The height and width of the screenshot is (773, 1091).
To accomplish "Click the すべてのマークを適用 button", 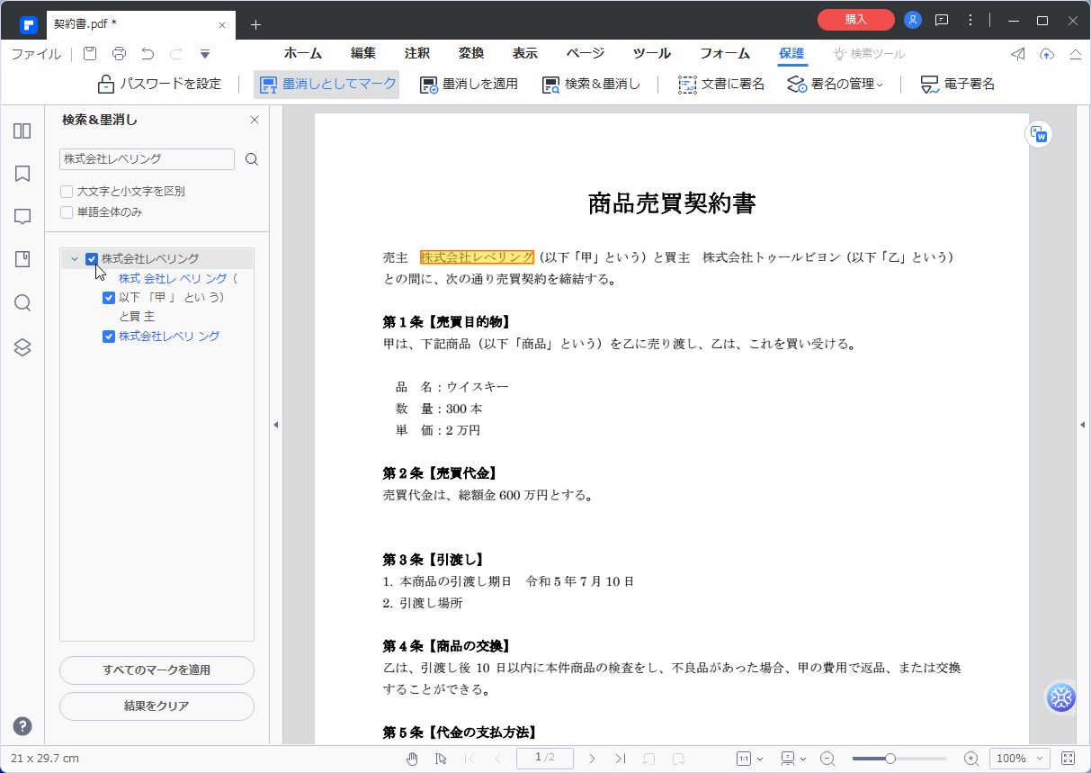I will (156, 670).
